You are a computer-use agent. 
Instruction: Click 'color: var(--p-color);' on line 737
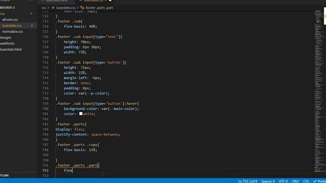click(87, 94)
